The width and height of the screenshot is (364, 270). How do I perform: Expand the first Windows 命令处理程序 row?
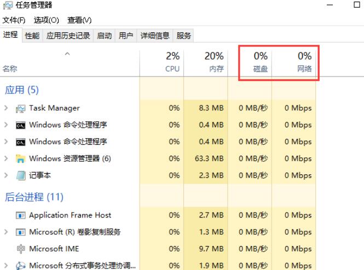tap(6, 125)
